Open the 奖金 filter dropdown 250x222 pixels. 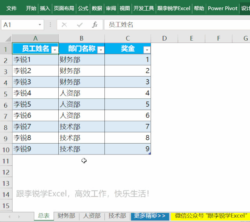(x=147, y=50)
